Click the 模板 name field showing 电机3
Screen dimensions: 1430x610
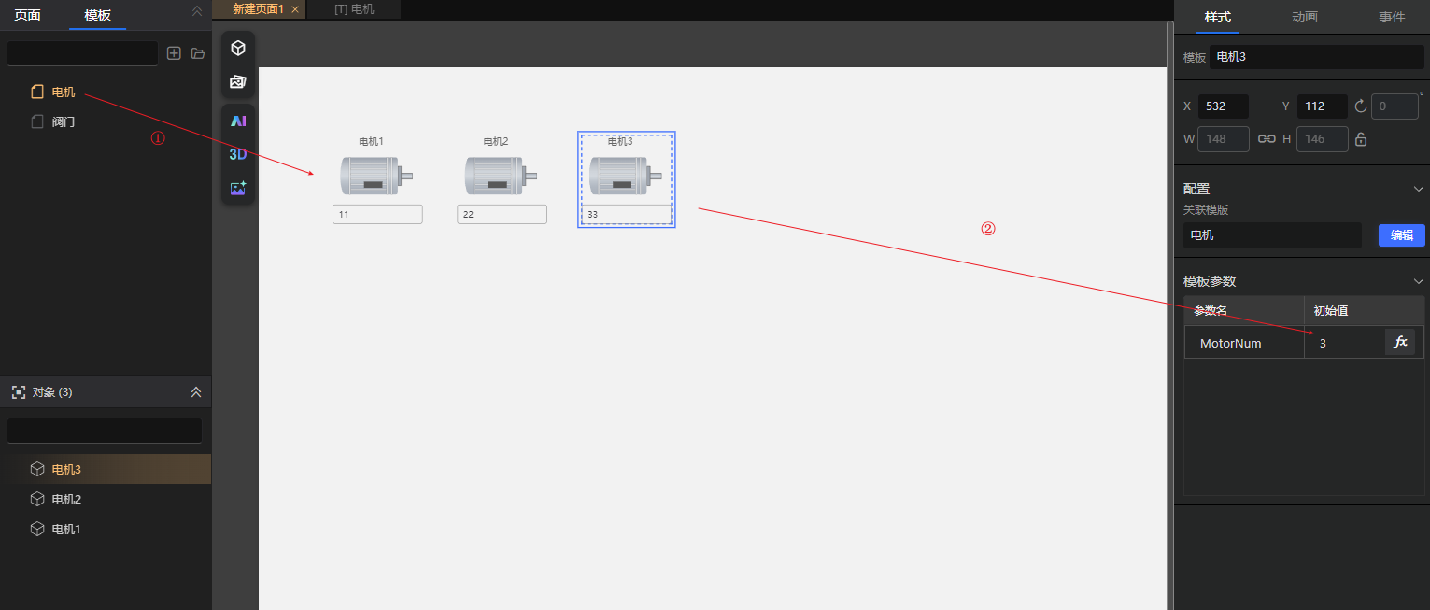[x=1317, y=57]
